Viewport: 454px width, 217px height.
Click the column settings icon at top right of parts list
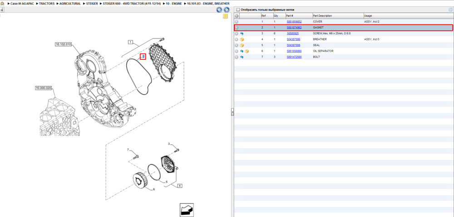pos(450,10)
